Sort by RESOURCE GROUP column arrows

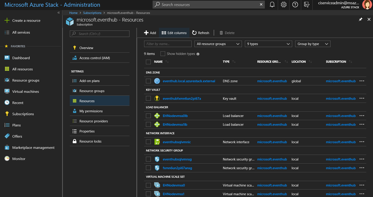click(286, 62)
